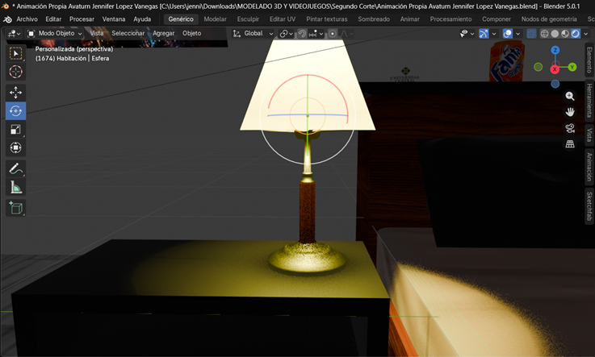Image resolution: width=595 pixels, height=357 pixels.
Task: Select the Transform tool
Action: pos(15,147)
